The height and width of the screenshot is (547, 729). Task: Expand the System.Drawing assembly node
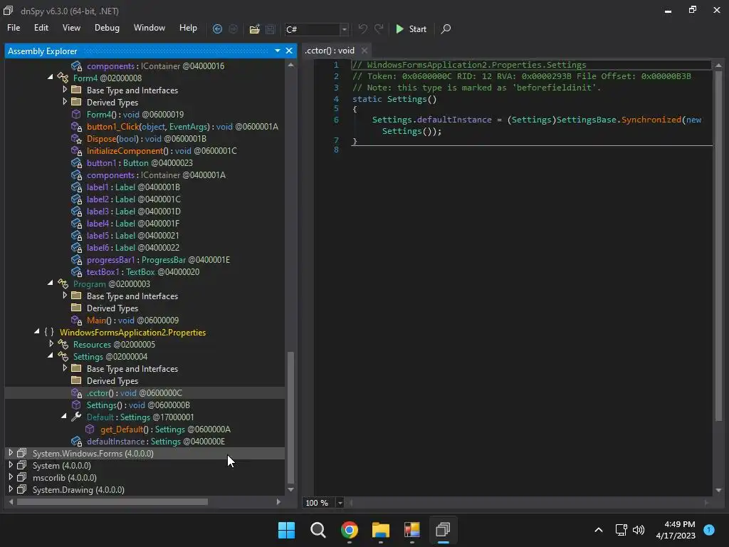11,489
